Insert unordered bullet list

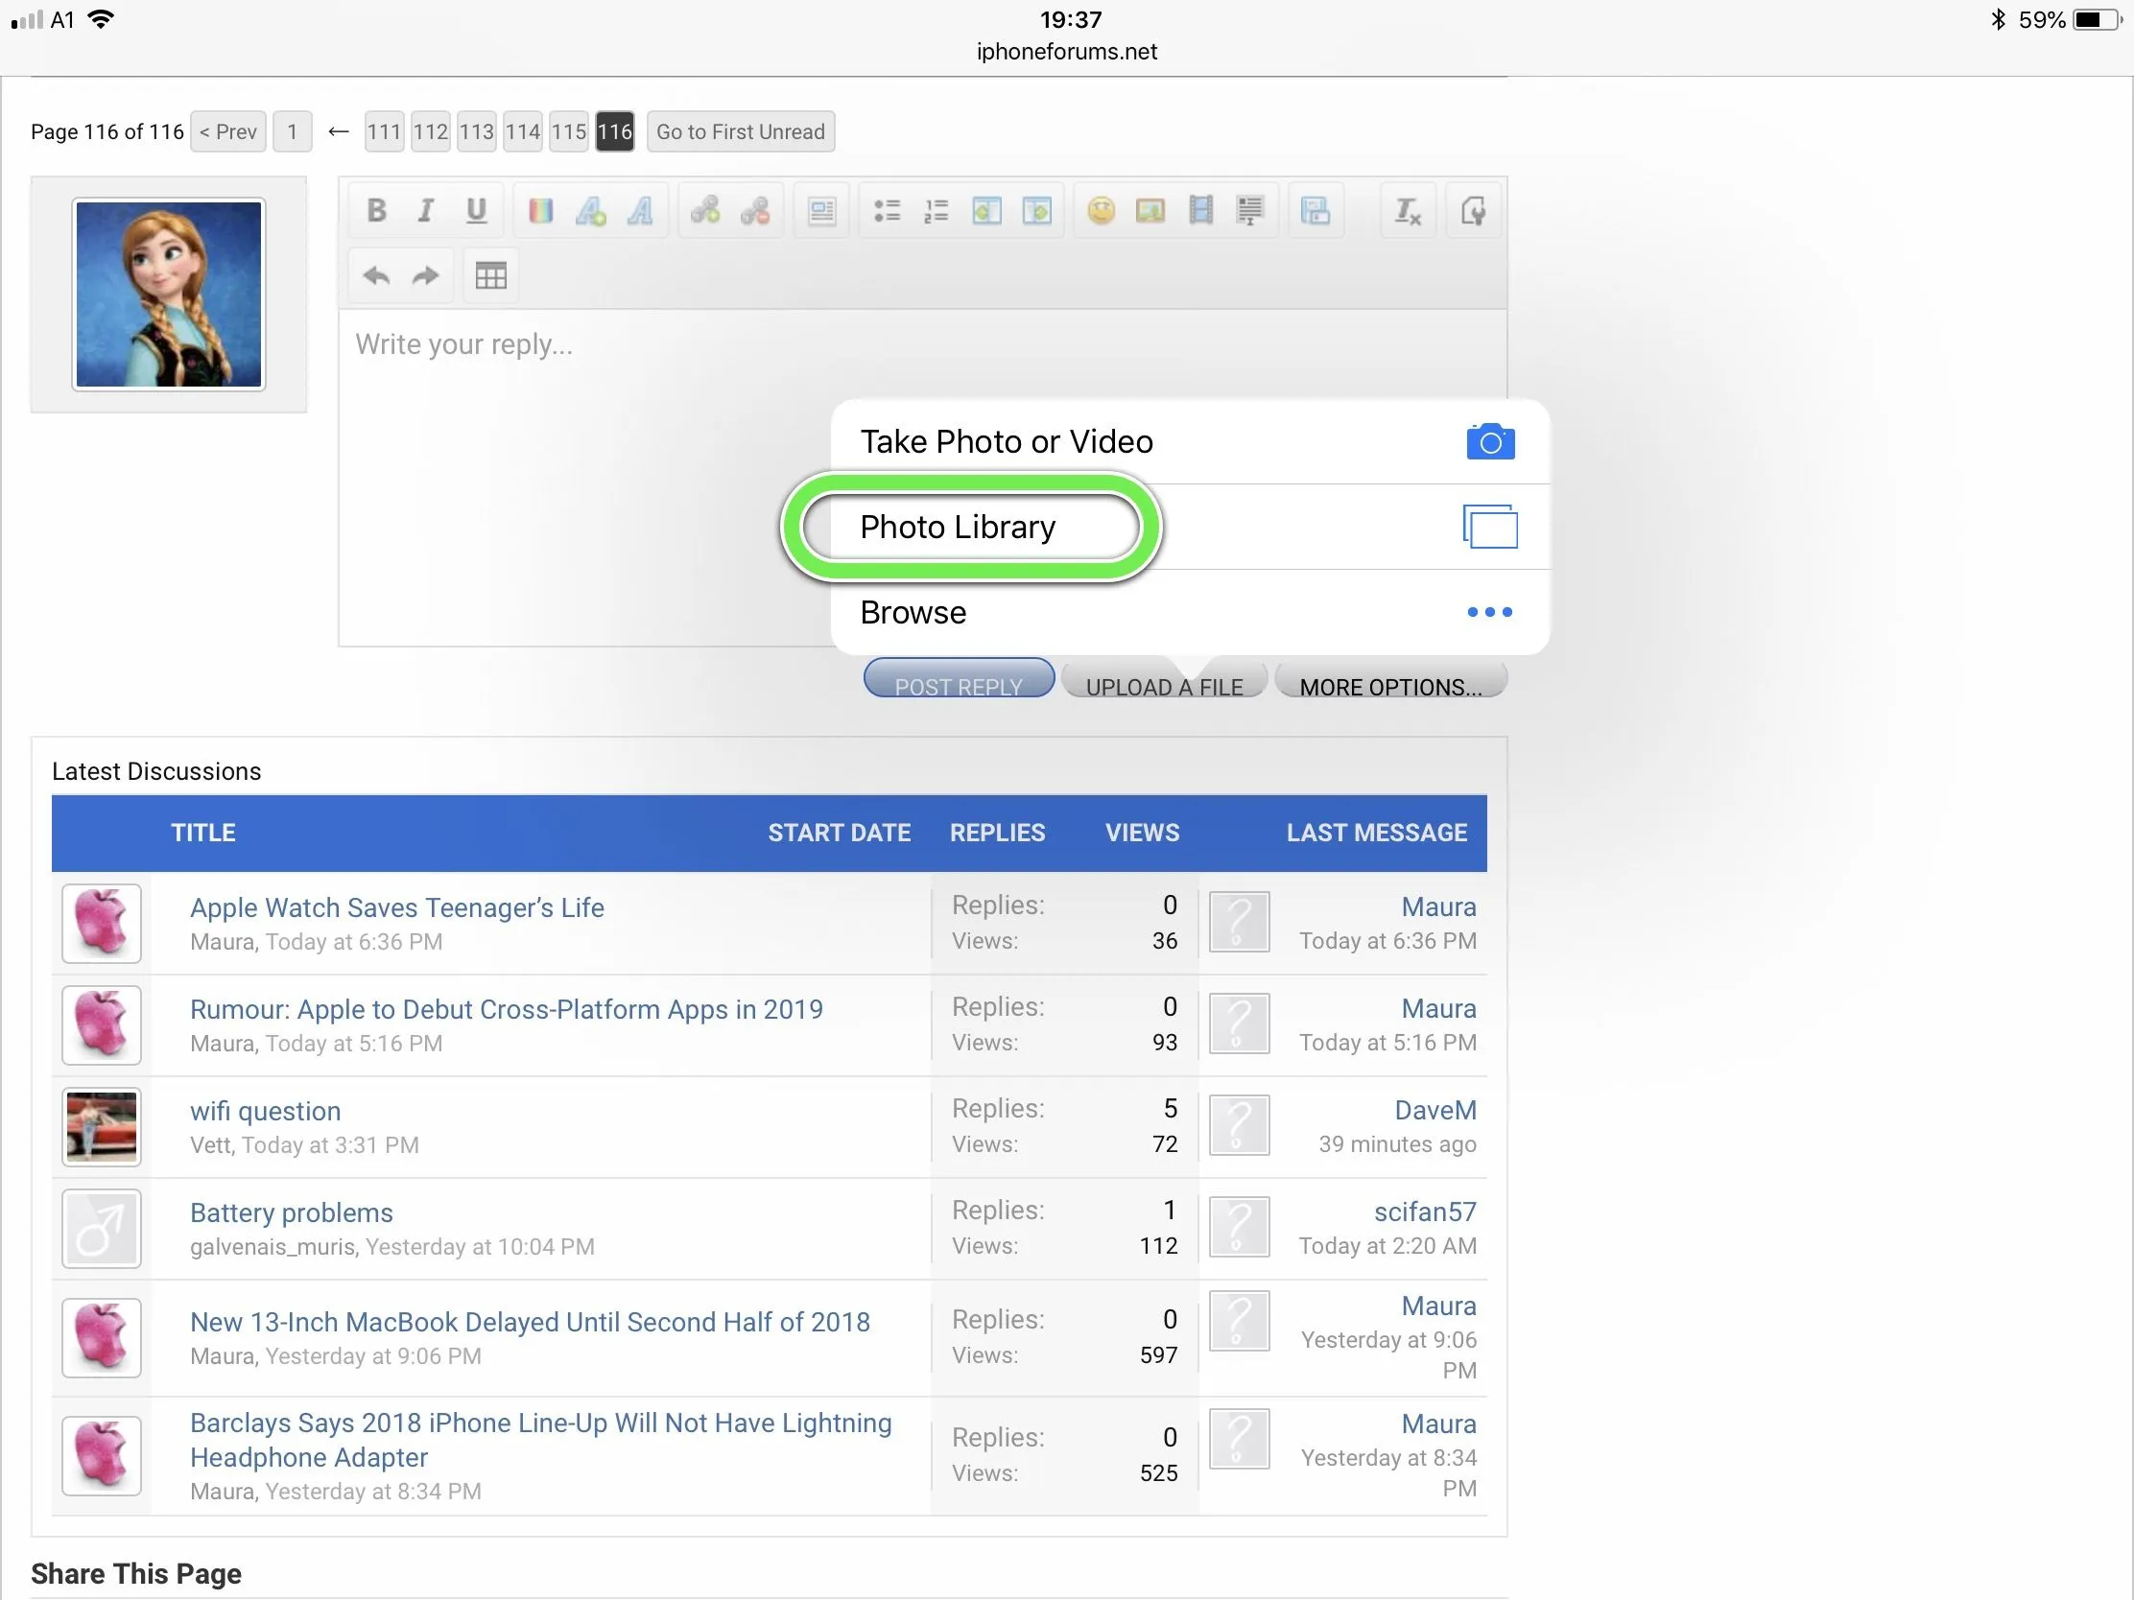tap(887, 210)
